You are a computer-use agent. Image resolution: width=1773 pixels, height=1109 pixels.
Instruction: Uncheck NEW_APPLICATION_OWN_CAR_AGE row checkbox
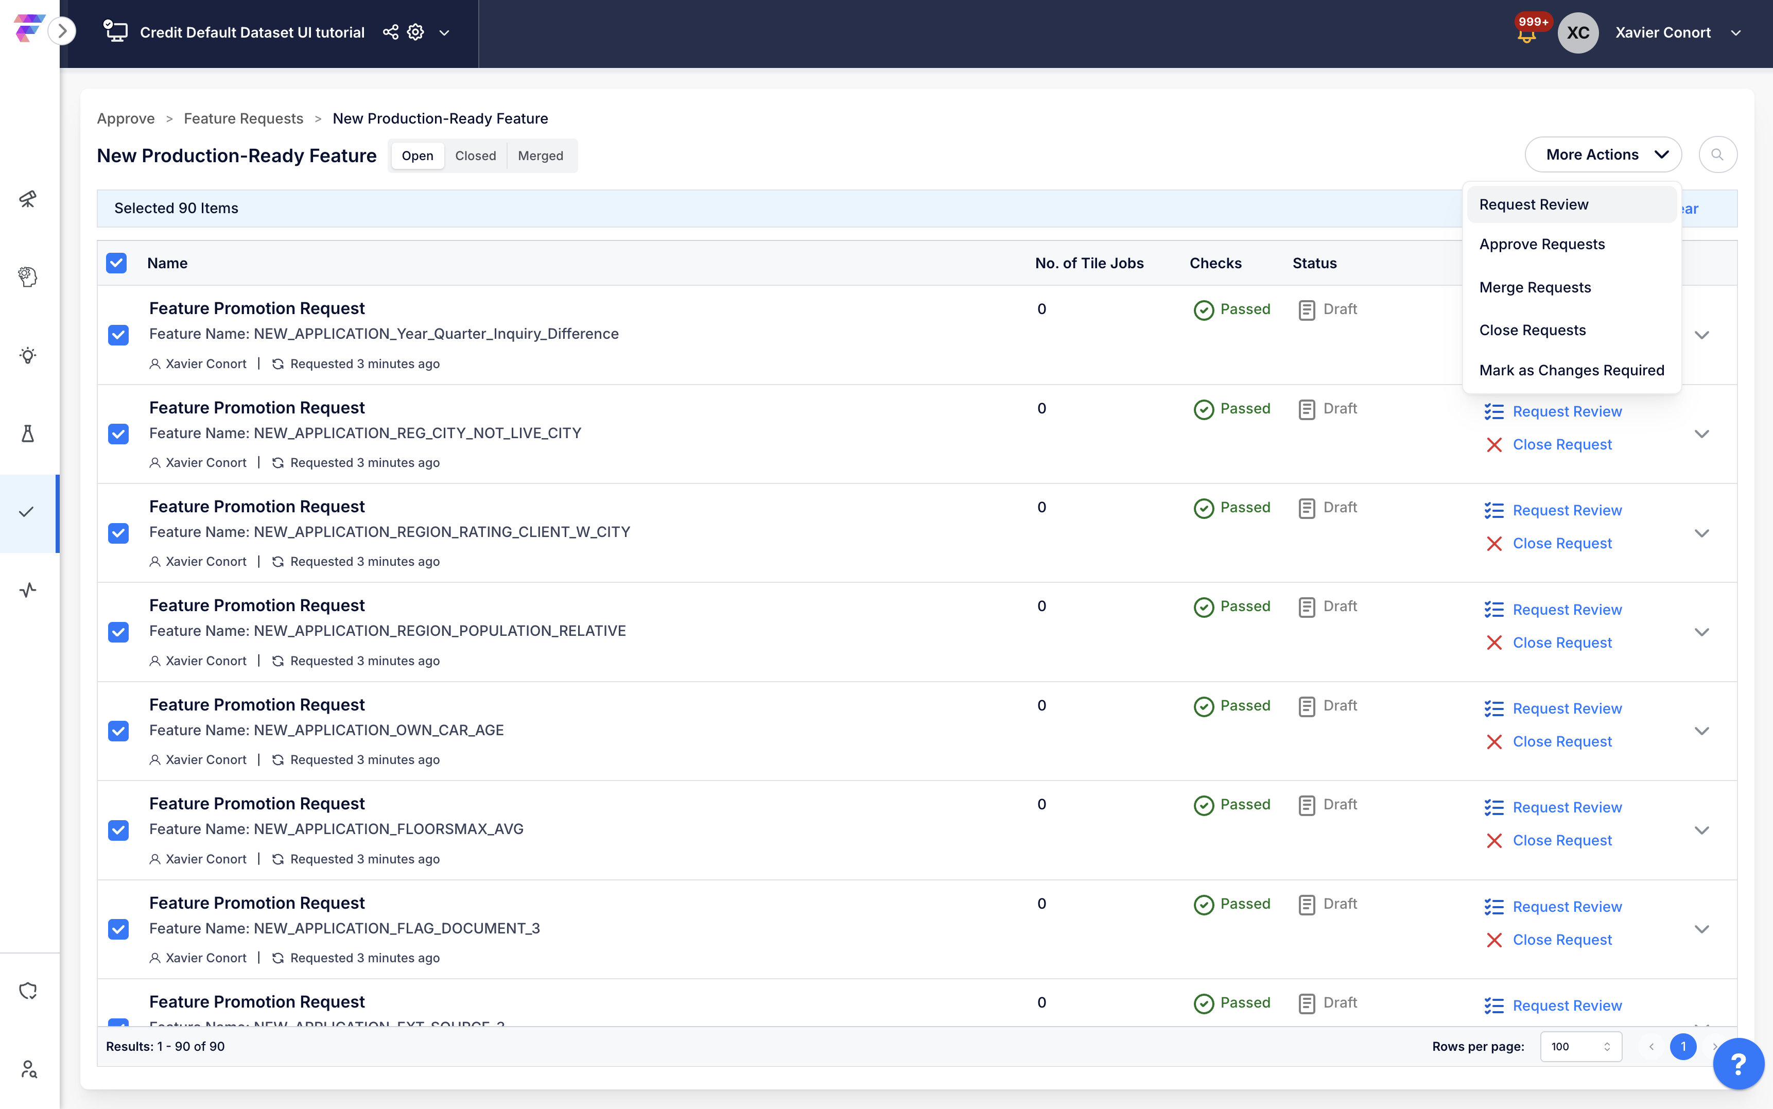tap(118, 731)
